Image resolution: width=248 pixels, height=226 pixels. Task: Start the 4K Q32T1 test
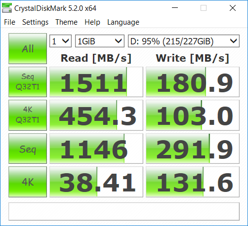point(28,115)
